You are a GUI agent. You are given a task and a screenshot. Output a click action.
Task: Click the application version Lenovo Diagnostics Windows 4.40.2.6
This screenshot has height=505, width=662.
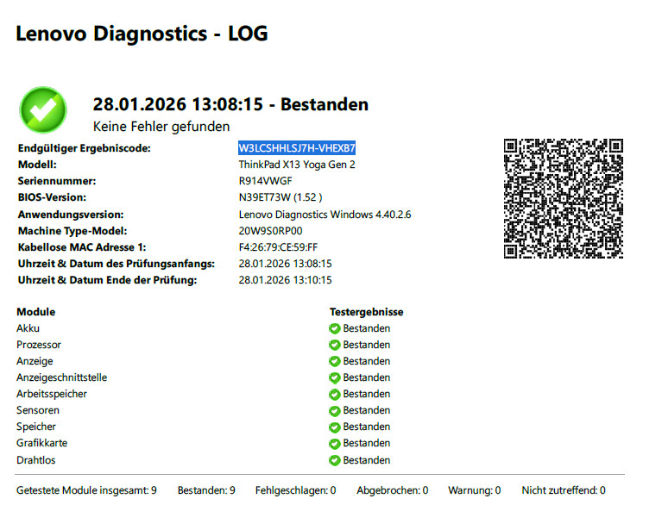point(325,215)
